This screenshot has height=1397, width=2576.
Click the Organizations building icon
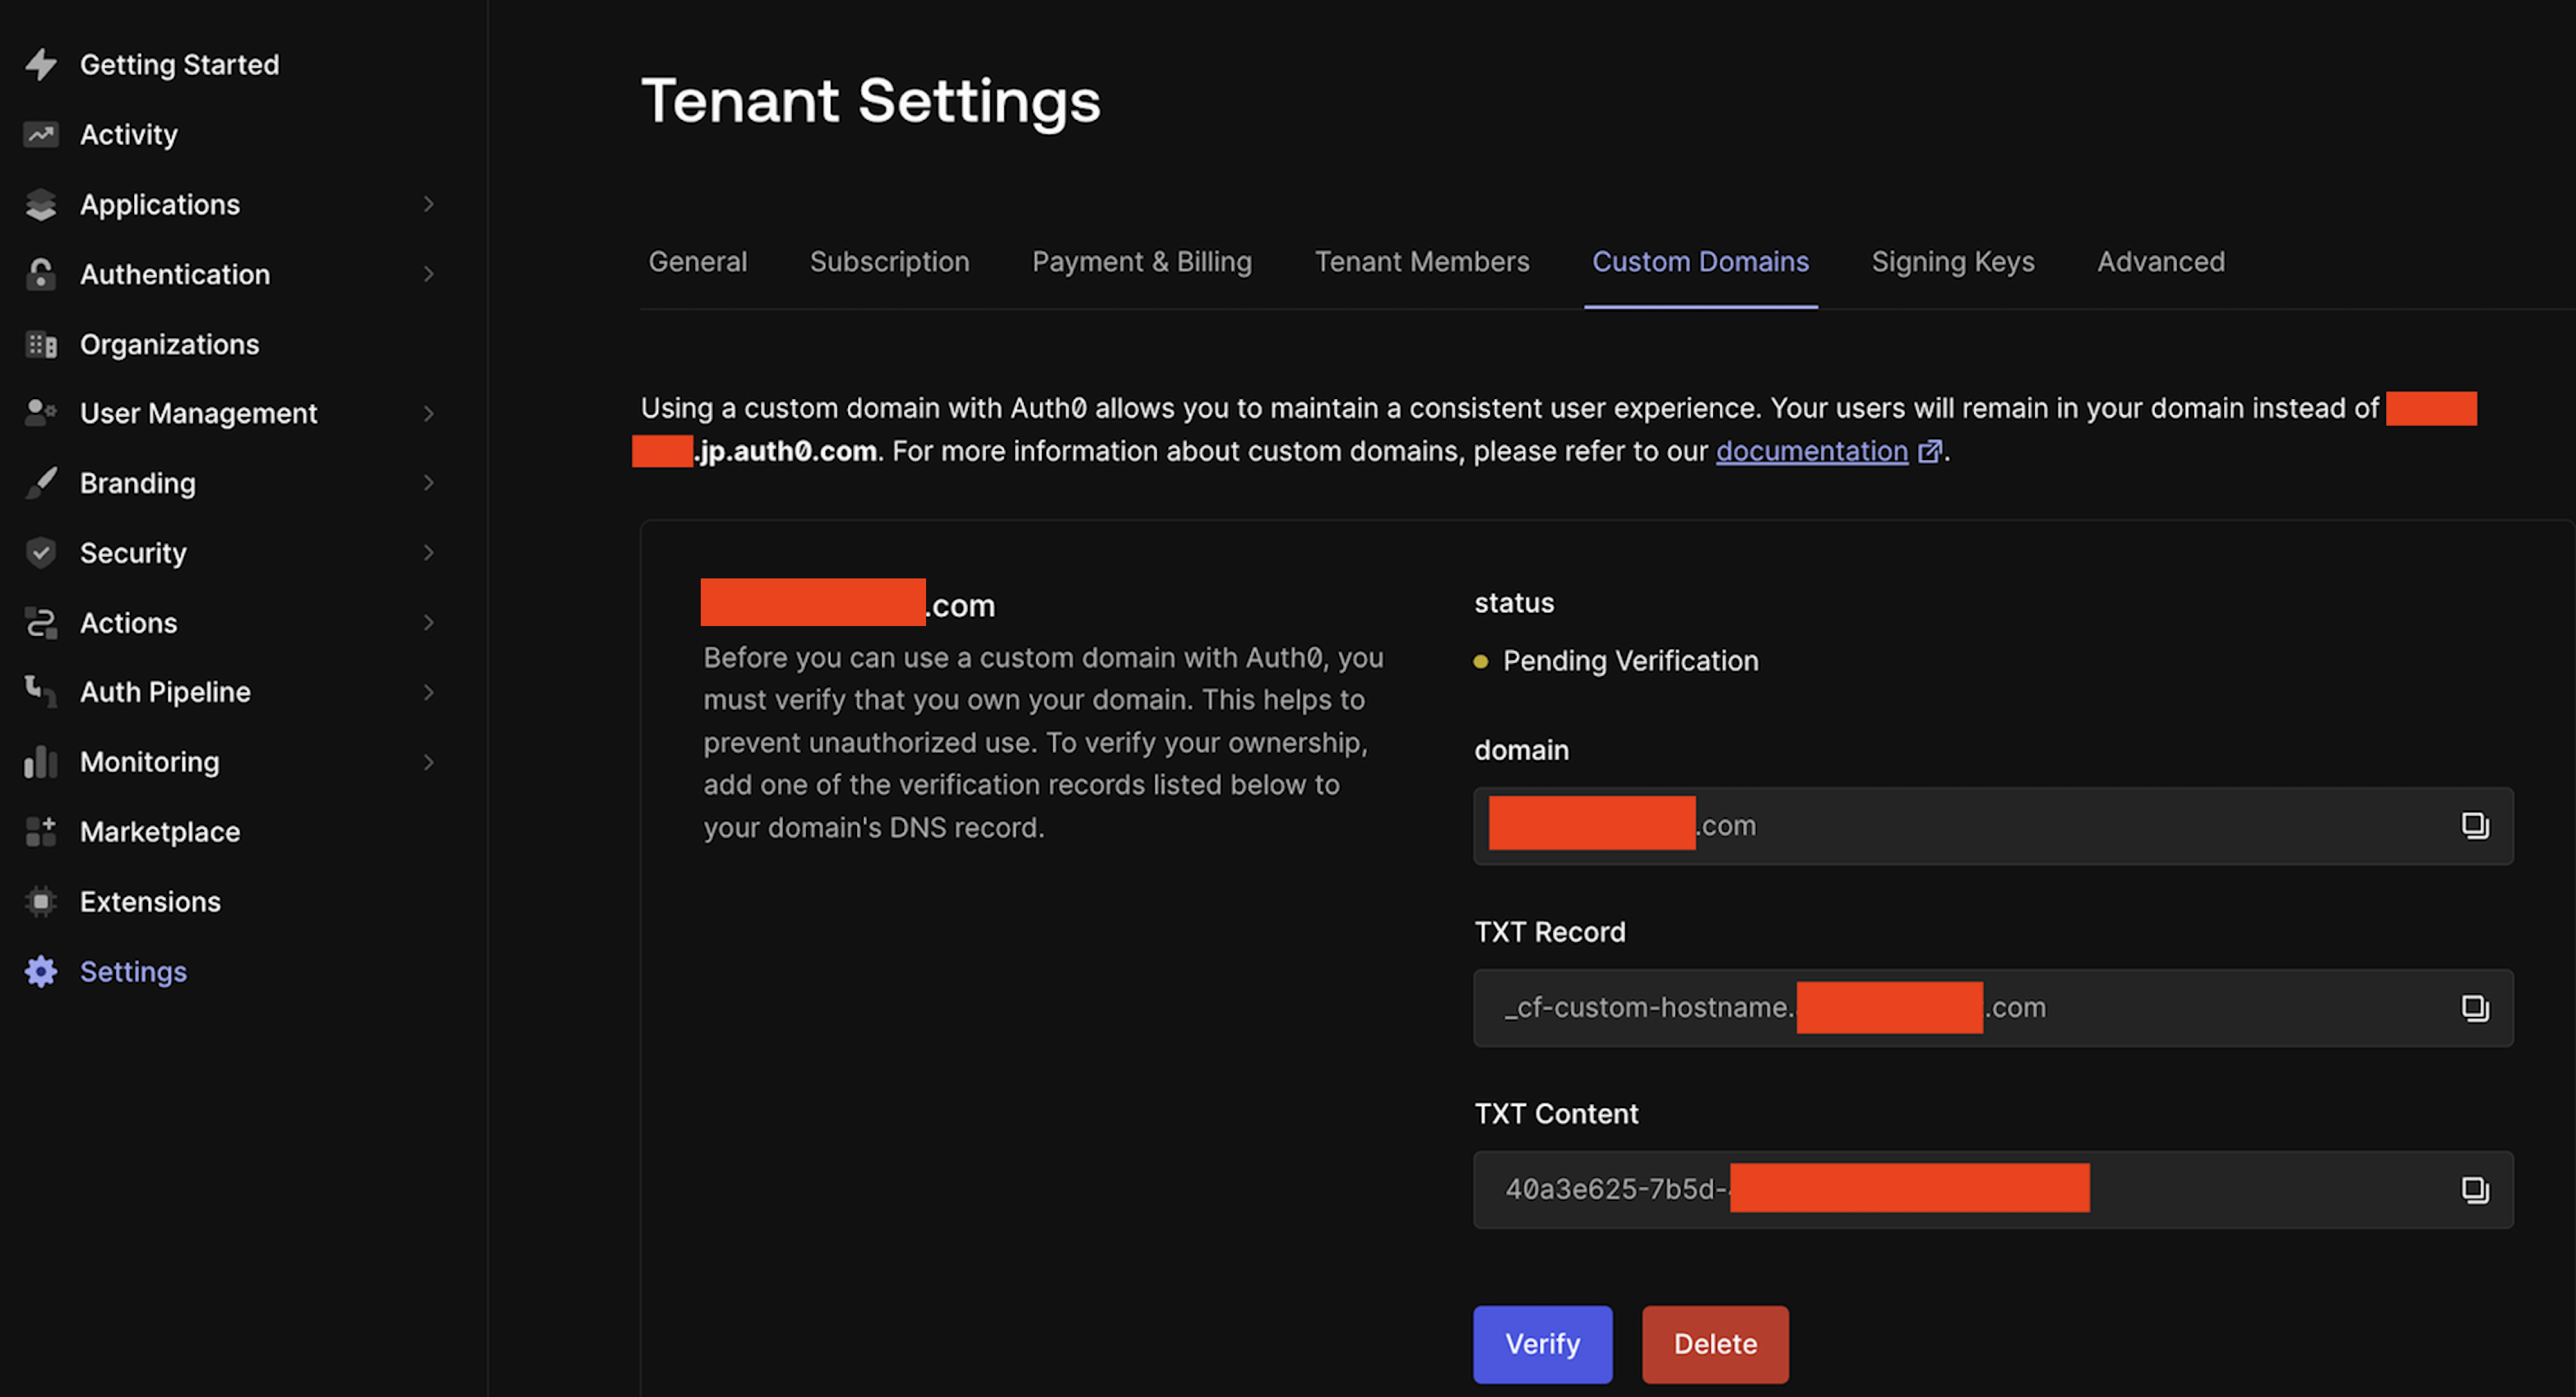tap(41, 344)
